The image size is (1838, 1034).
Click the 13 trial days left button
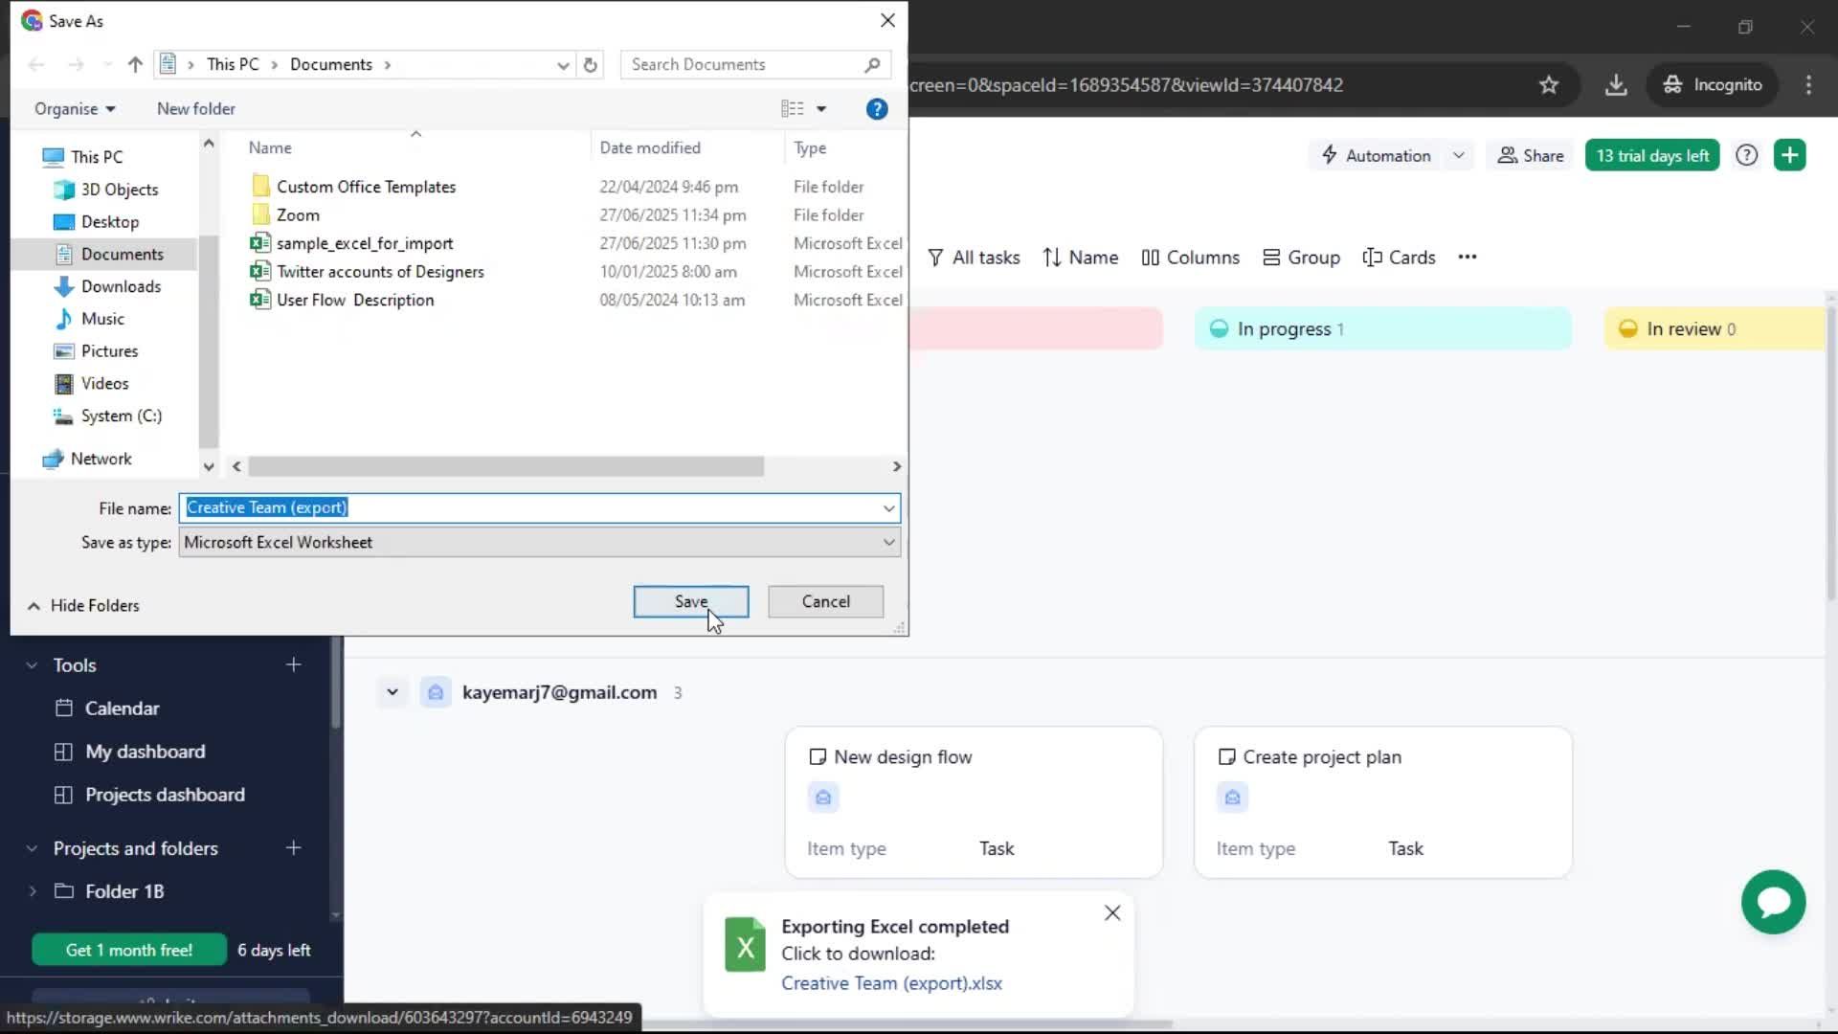pyautogui.click(x=1651, y=155)
